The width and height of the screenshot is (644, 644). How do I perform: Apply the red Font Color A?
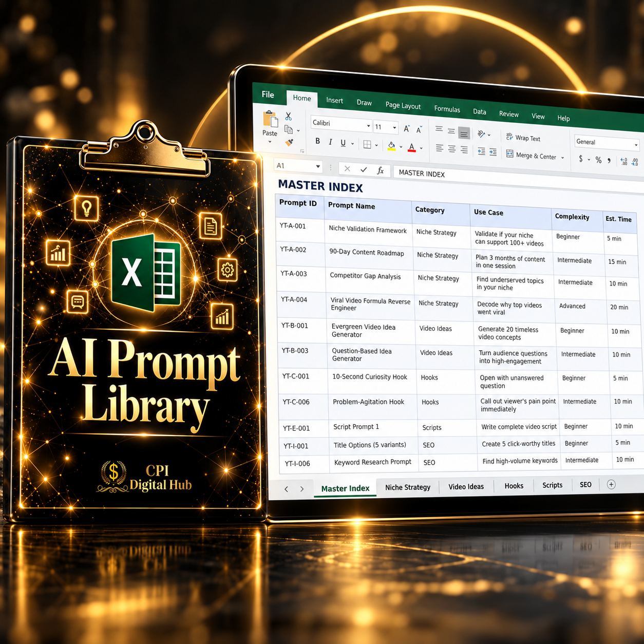tap(411, 148)
